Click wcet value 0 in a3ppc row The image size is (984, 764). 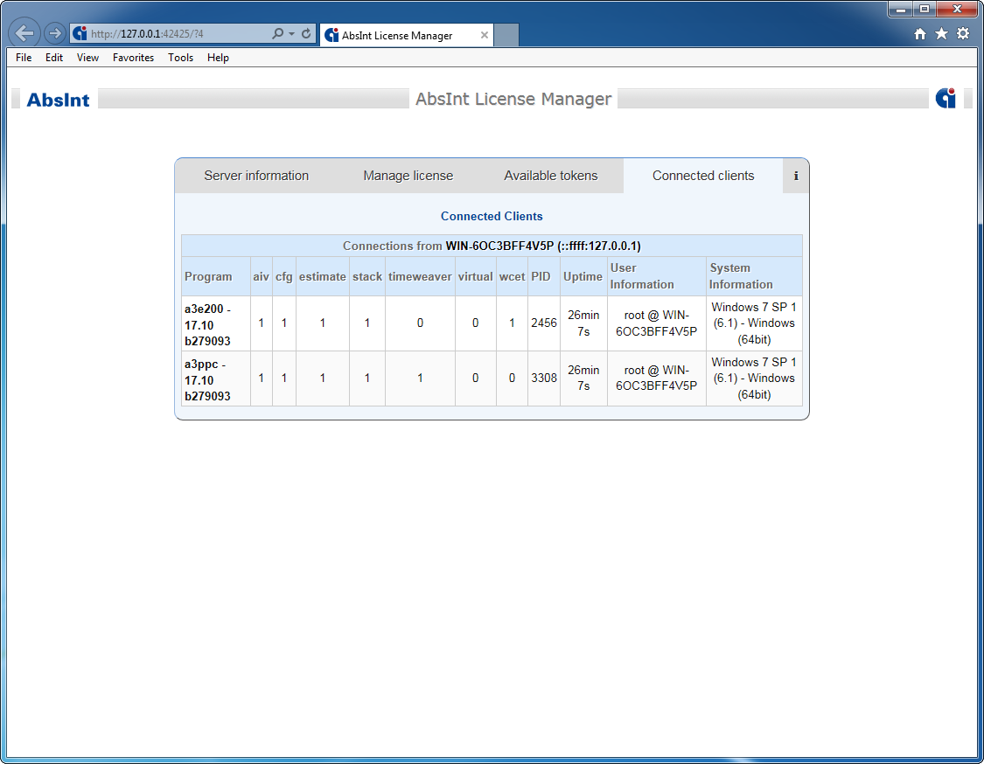coord(512,379)
